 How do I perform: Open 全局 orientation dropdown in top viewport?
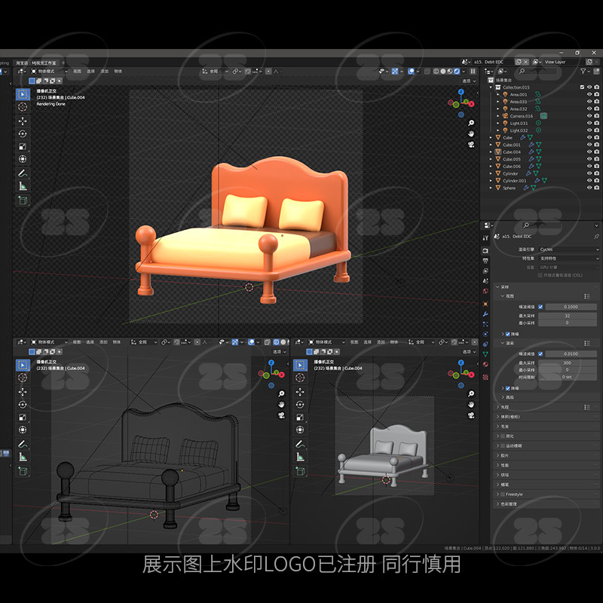pyautogui.click(x=215, y=71)
